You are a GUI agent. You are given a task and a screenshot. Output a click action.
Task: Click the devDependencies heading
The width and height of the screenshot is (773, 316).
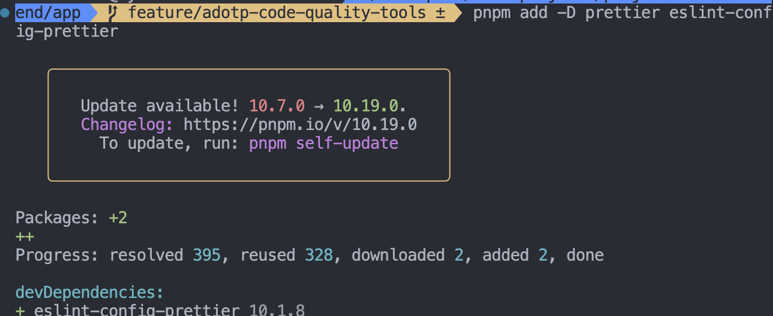click(90, 293)
